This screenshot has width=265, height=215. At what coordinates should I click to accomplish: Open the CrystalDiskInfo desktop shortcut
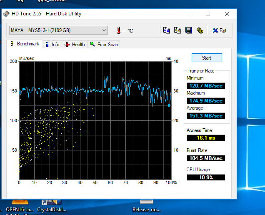(52, 204)
